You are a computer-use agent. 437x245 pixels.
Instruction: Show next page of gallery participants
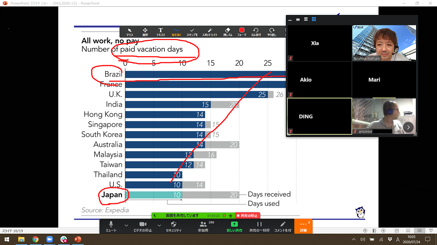[x=408, y=127]
